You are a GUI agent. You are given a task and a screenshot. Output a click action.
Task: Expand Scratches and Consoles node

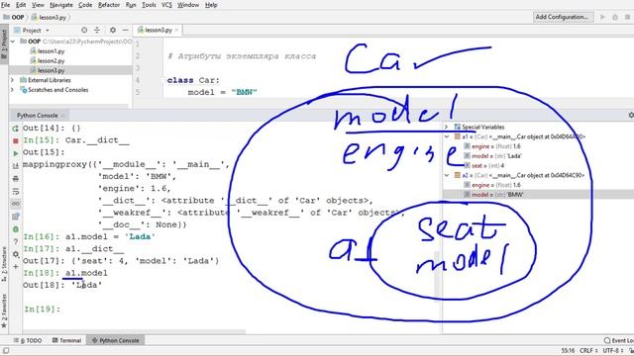click(x=13, y=90)
